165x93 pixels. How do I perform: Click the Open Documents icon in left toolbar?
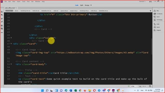pyautogui.click(x=2, y=12)
